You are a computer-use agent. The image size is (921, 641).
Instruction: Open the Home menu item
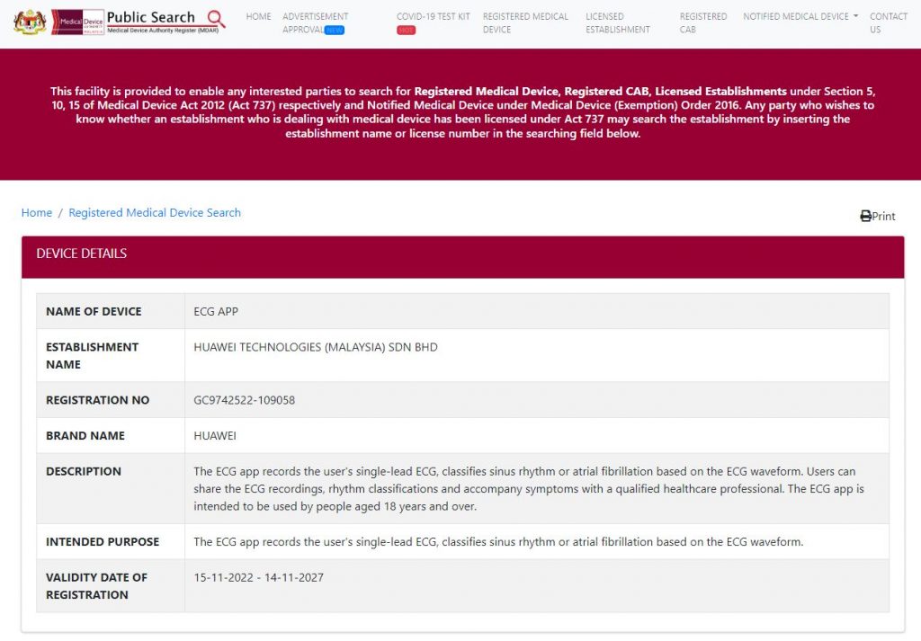click(258, 16)
